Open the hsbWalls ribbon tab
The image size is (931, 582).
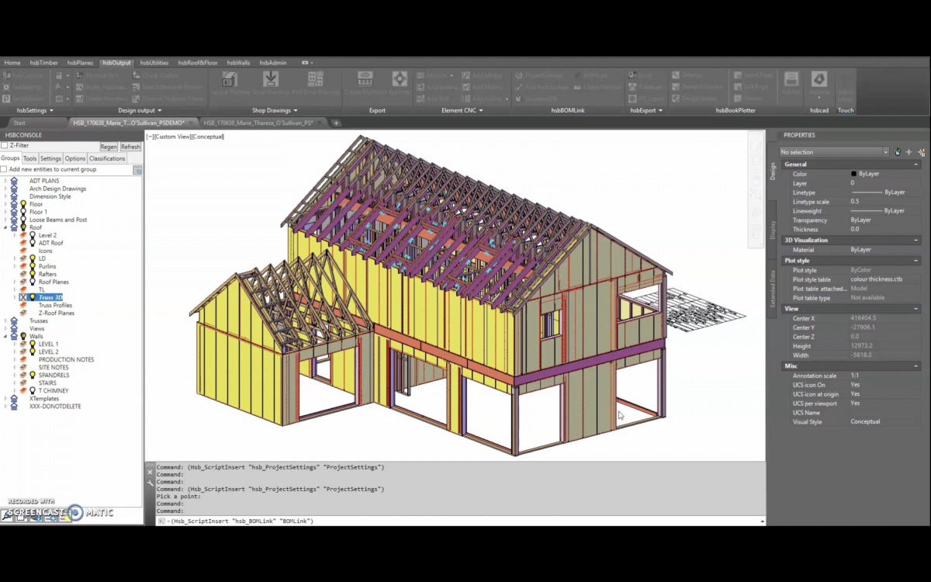[238, 63]
